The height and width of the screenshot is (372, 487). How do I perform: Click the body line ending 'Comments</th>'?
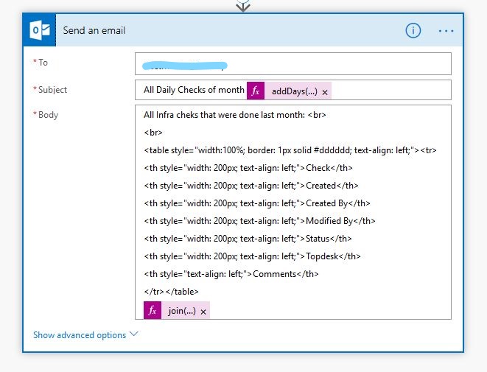pyautogui.click(x=231, y=274)
